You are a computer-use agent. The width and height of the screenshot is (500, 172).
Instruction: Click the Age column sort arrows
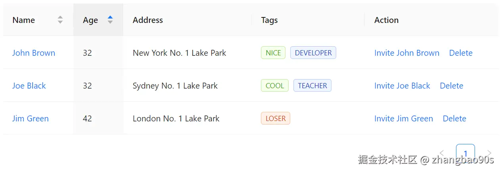coord(110,20)
